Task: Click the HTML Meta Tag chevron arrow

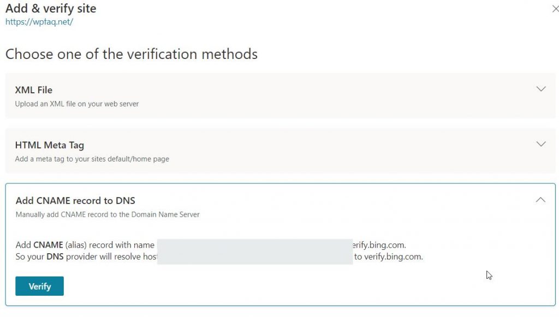Action: pyautogui.click(x=541, y=143)
